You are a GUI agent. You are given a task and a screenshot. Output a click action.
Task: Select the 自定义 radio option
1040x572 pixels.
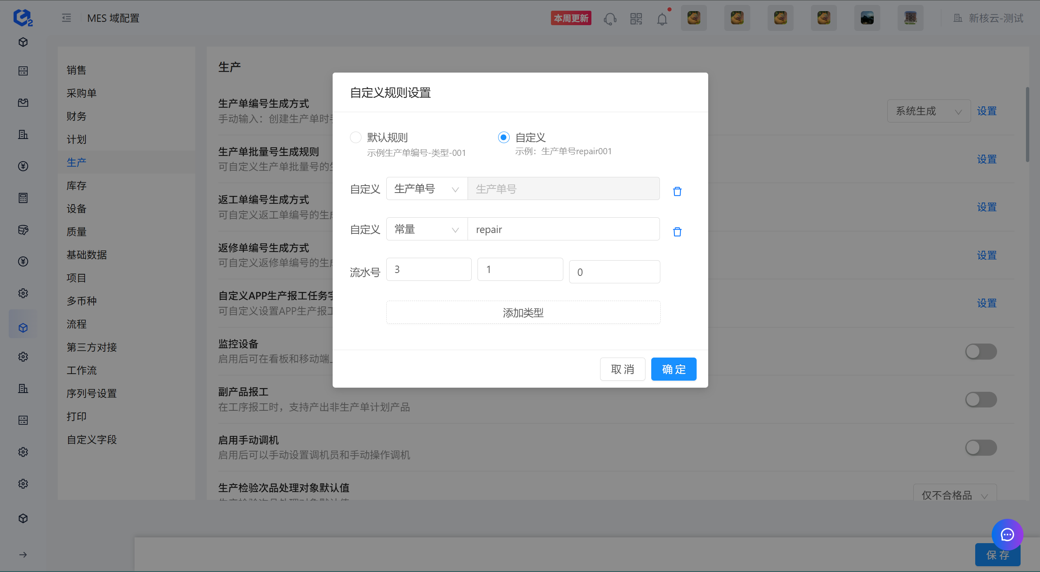[x=503, y=137]
